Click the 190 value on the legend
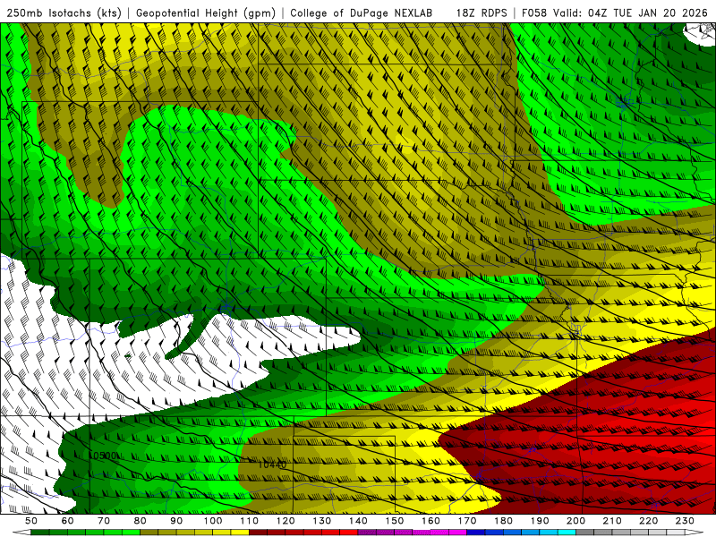716x537 pixels. click(541, 521)
